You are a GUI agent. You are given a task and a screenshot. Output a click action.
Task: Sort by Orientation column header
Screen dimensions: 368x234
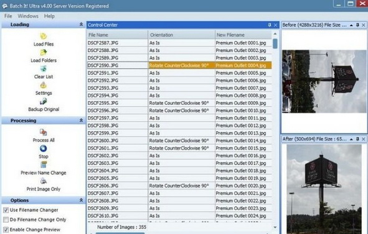pyautogui.click(x=181, y=35)
